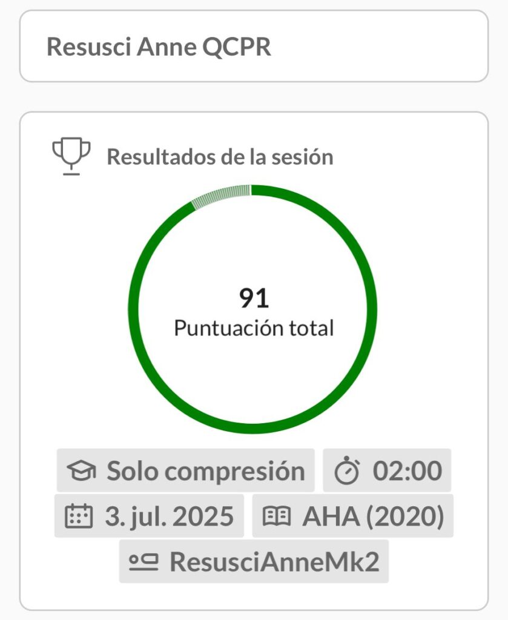
Task: Tap the calendar icon beside the date
Action: [x=79, y=516]
